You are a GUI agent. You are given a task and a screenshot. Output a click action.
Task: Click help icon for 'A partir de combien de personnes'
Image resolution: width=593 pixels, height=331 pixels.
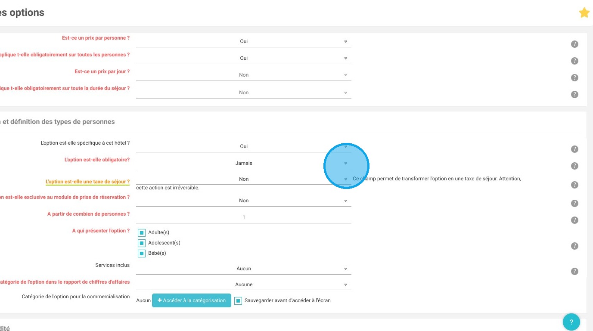tap(574, 220)
